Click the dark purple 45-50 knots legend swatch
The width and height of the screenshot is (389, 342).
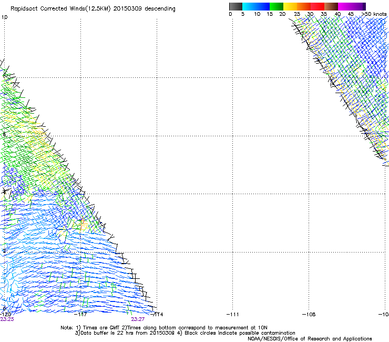coord(359,6)
